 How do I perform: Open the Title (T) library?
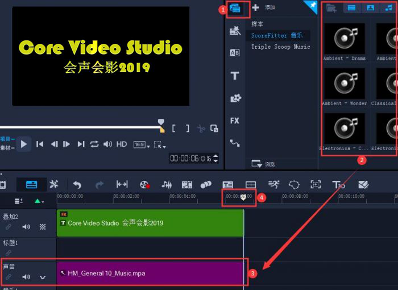coord(234,76)
